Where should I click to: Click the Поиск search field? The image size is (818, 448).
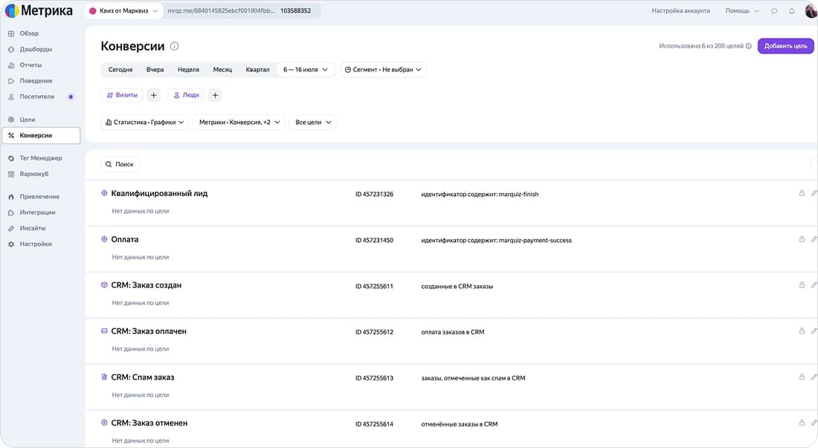120,164
